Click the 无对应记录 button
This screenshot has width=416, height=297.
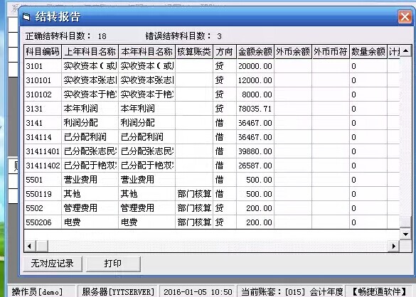tap(53, 264)
